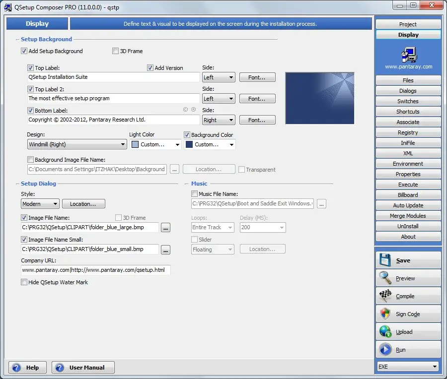
Task: Click the magnifying glass Preview icon
Action: (385, 278)
